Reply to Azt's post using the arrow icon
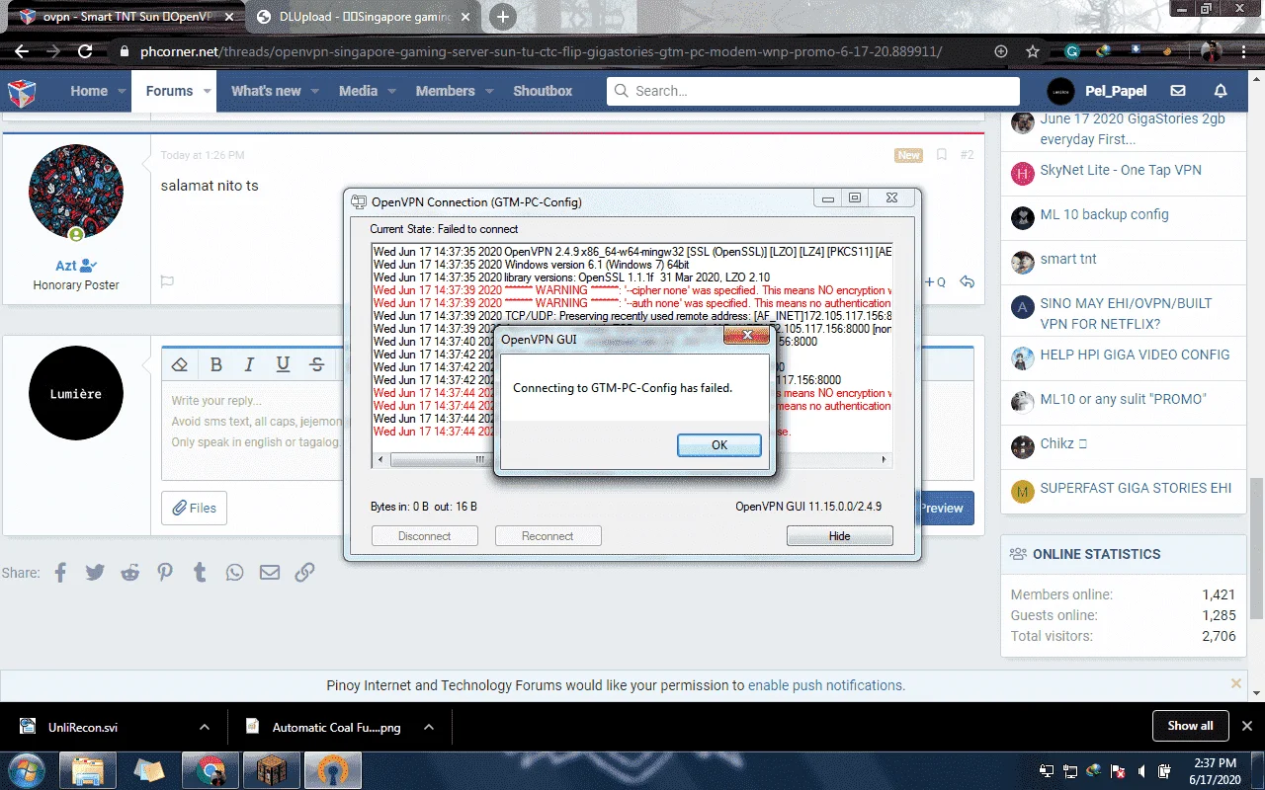Image resolution: width=1265 pixels, height=790 pixels. (x=968, y=281)
